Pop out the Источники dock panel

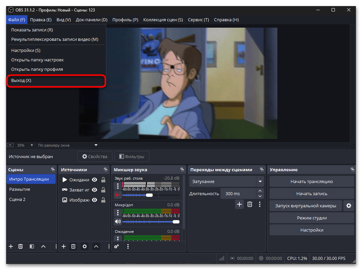point(106,170)
